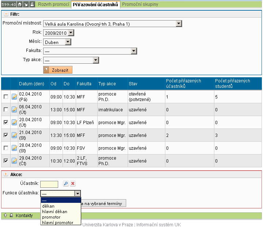Switch to the Rozvrh promocí tab
This screenshot has width=263, height=227.
(54, 4)
